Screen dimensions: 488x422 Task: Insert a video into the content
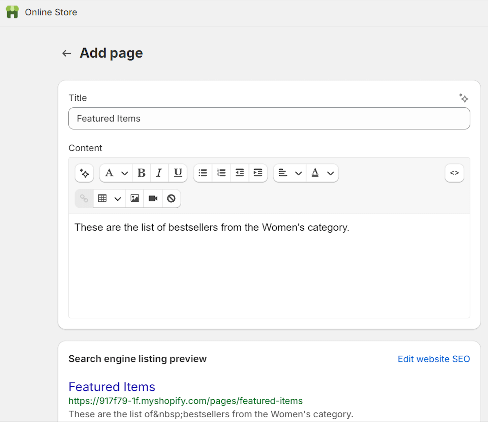[x=153, y=199]
